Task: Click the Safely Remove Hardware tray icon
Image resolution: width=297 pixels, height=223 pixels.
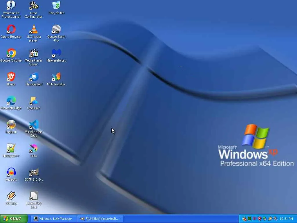Action: tap(265, 219)
